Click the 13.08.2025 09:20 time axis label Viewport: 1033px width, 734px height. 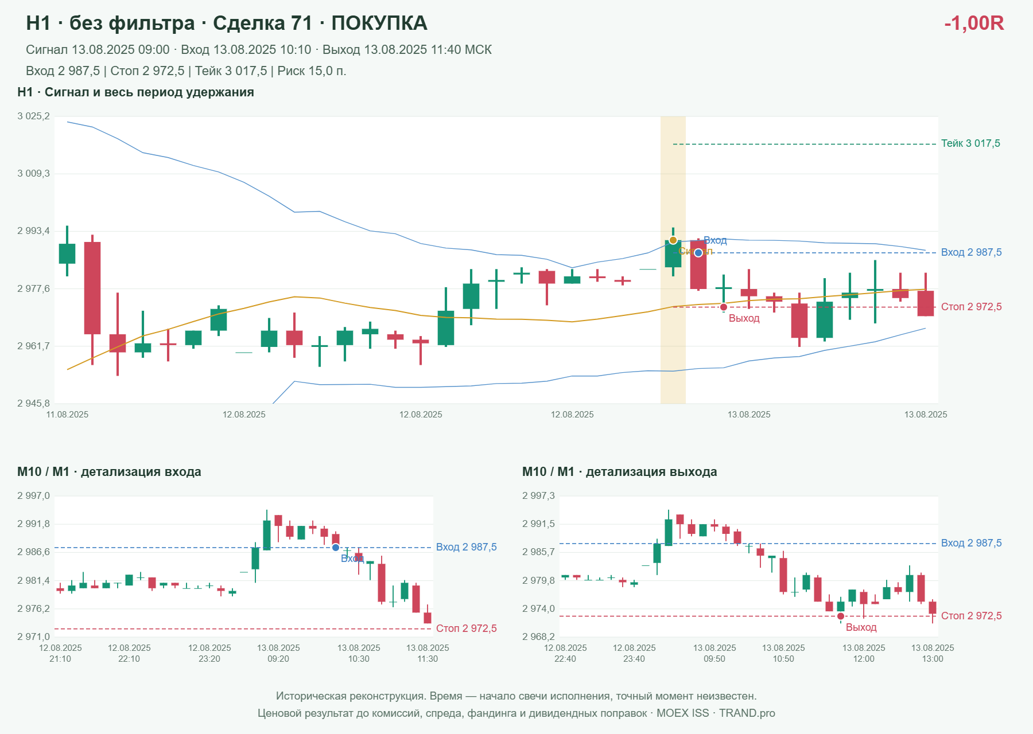coord(278,653)
